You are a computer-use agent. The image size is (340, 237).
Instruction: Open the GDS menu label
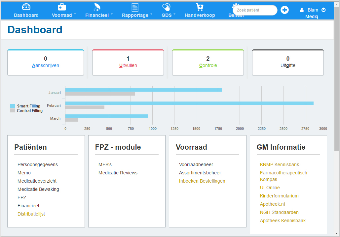coord(167,15)
